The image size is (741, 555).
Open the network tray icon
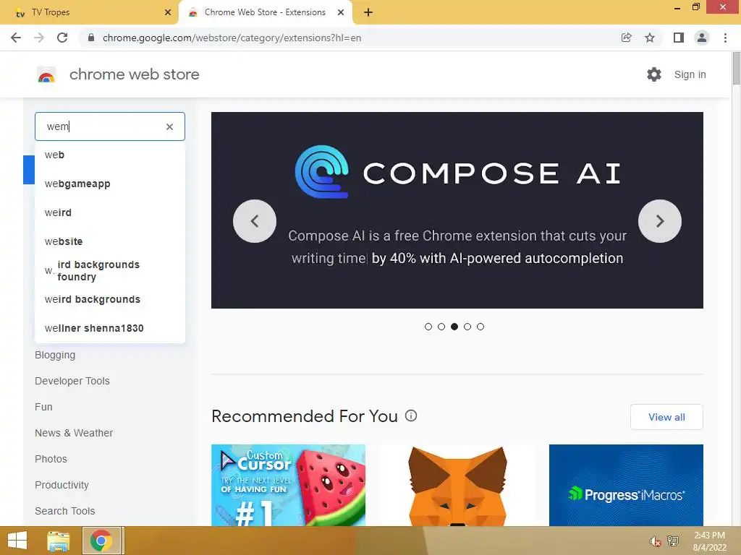(x=673, y=541)
